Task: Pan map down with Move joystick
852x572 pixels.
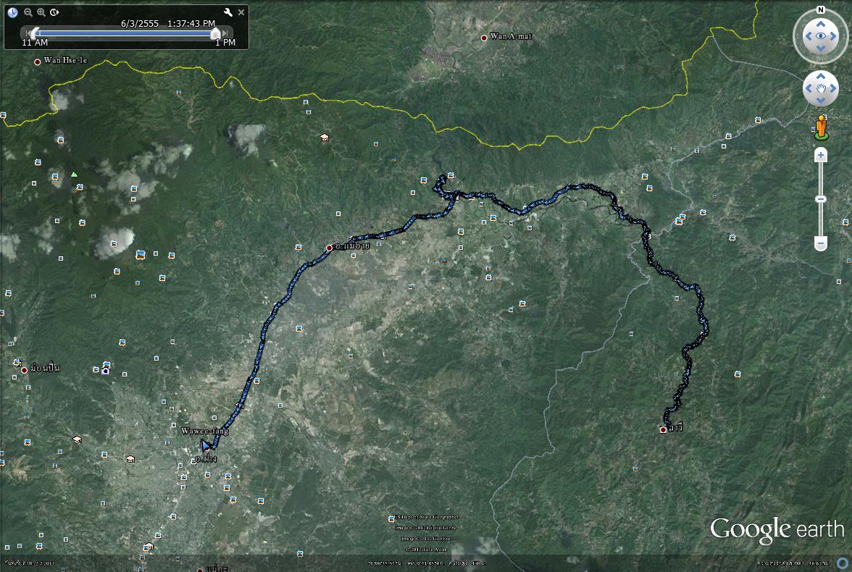Action: [821, 101]
